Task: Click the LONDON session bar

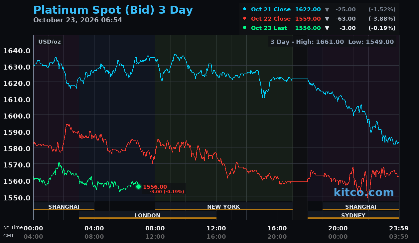Action: click(148, 215)
